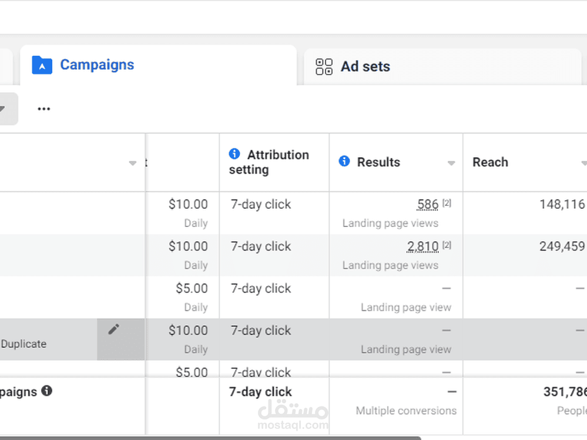Click the Reach column header
This screenshot has height=440, width=587.
(490, 163)
